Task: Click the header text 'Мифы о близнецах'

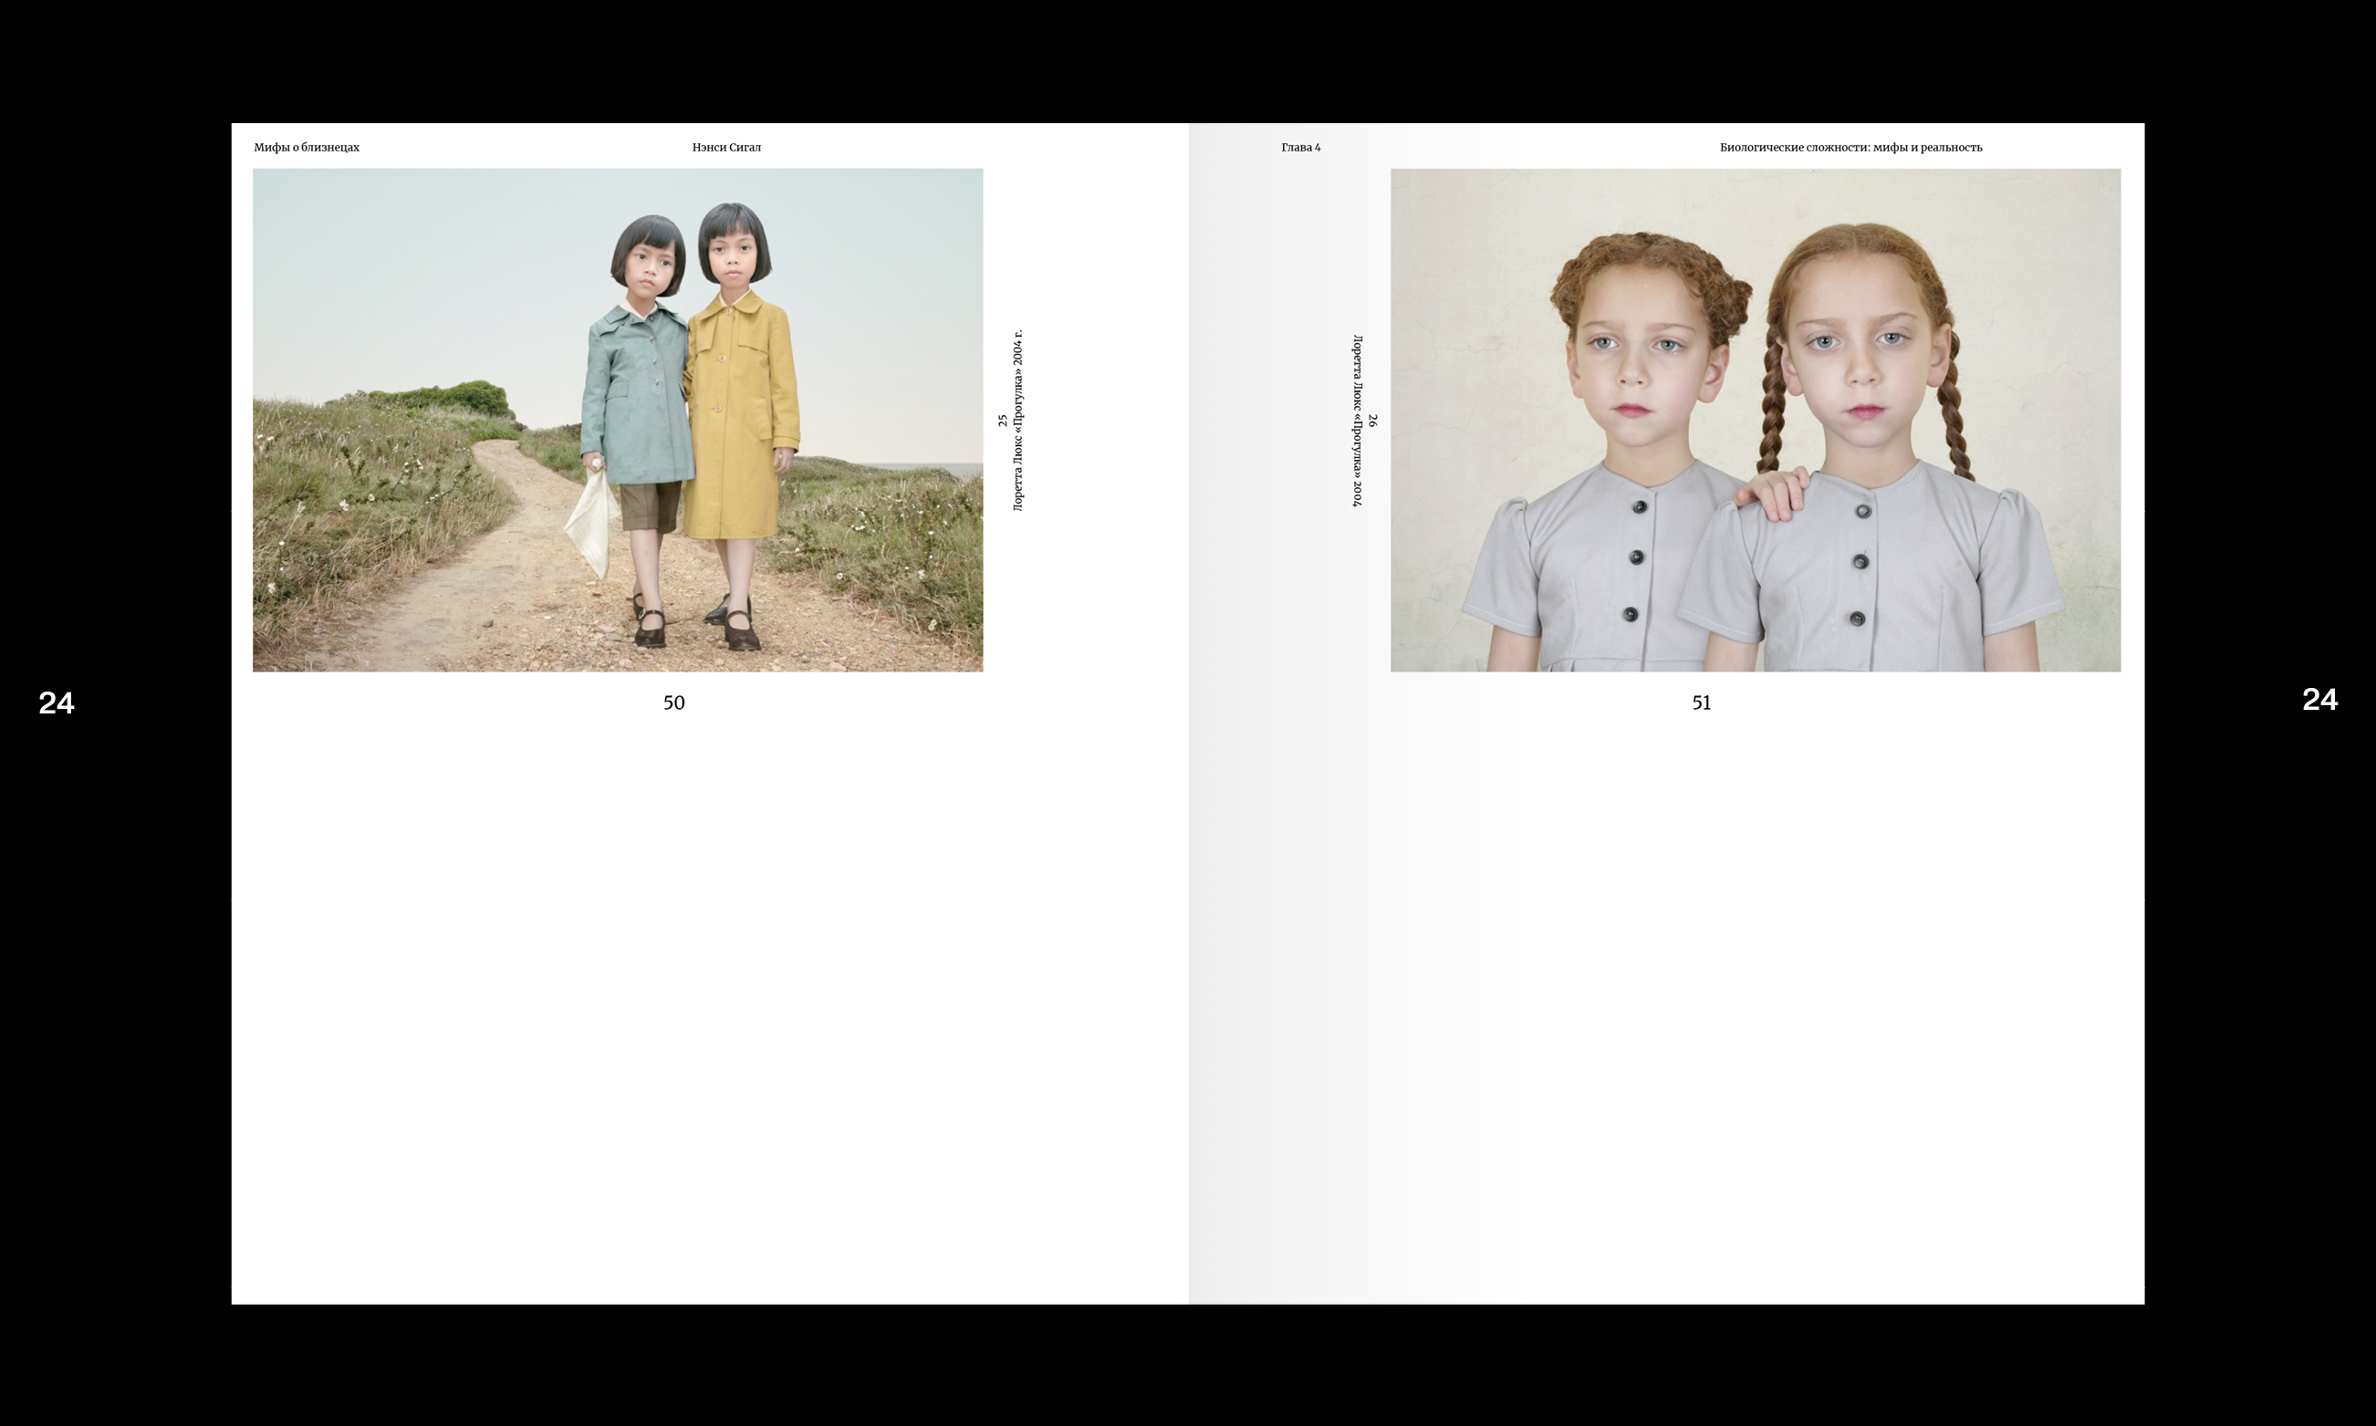Action: coord(307,147)
